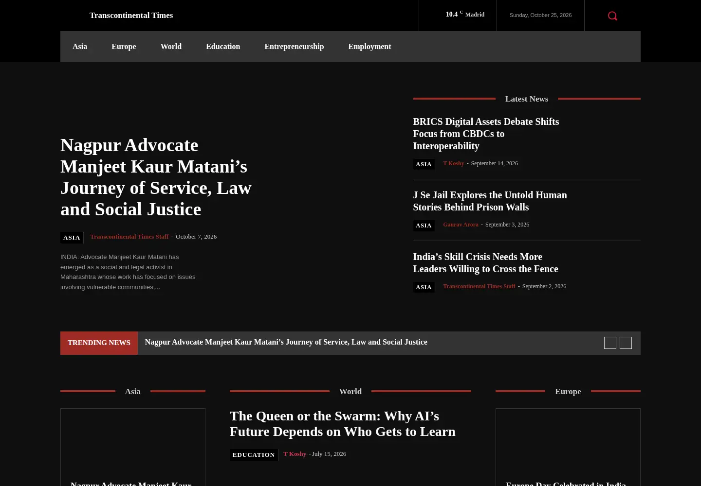Click the EDUCATION category tag
This screenshot has width=701, height=486.
click(254, 455)
